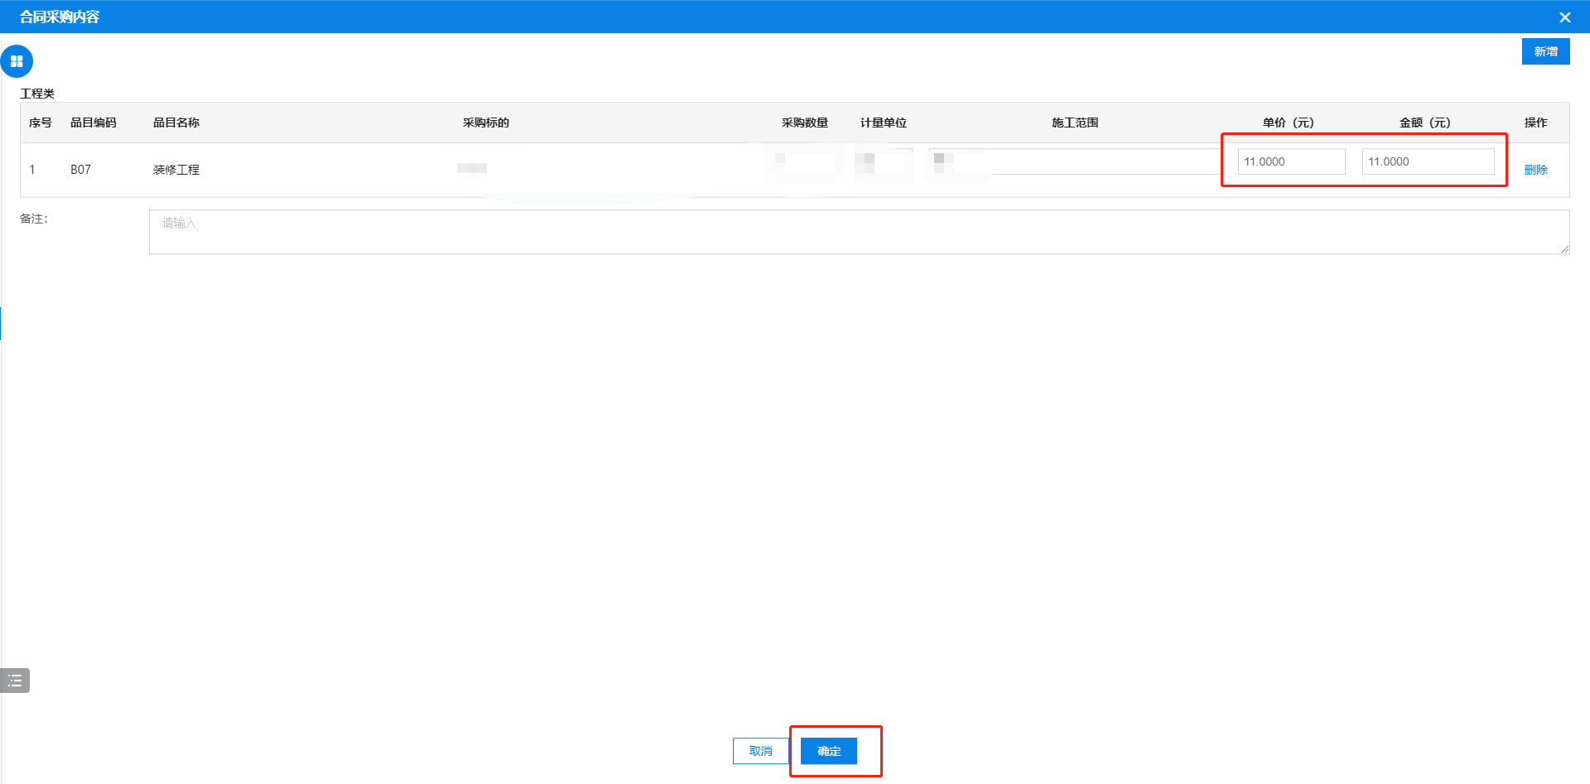Focus the 金额（元） input field
Image resolution: width=1590 pixels, height=784 pixels.
[1428, 161]
